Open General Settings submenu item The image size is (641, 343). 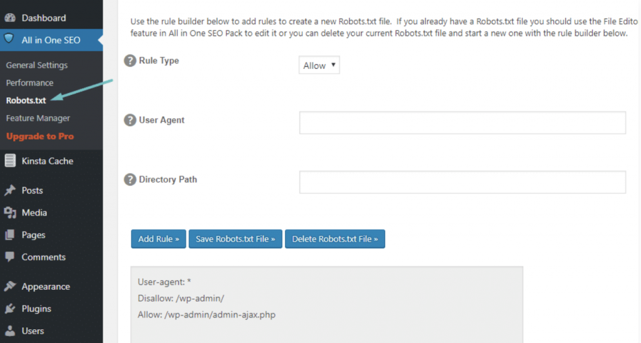click(37, 65)
